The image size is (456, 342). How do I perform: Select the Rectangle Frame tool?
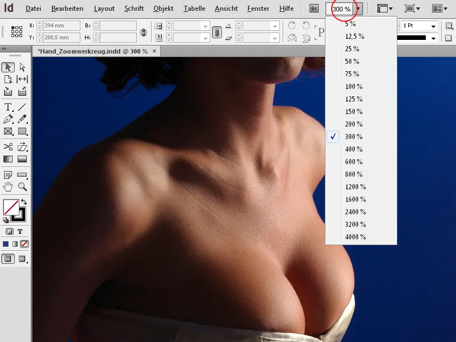[x=8, y=132]
